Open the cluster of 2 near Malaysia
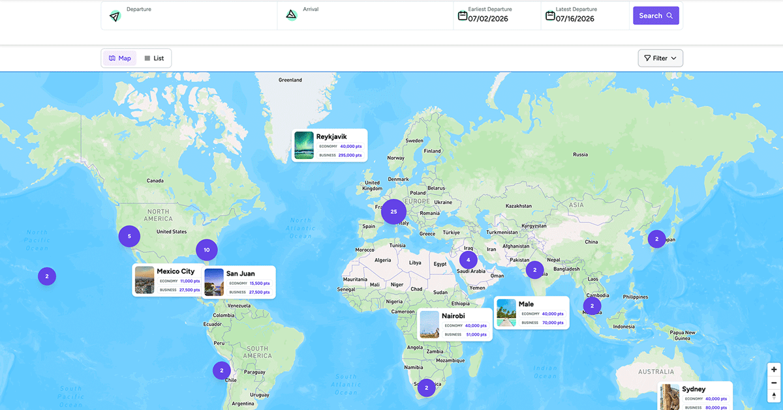The height and width of the screenshot is (410, 783). 592,306
